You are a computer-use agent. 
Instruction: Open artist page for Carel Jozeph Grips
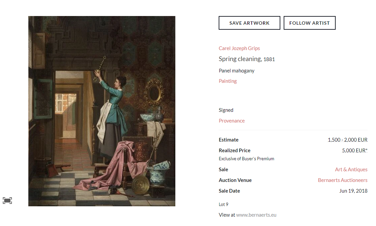click(239, 48)
